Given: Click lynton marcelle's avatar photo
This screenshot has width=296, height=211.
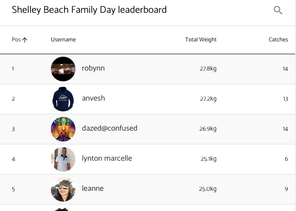Looking at the screenshot, I should coord(63,159).
